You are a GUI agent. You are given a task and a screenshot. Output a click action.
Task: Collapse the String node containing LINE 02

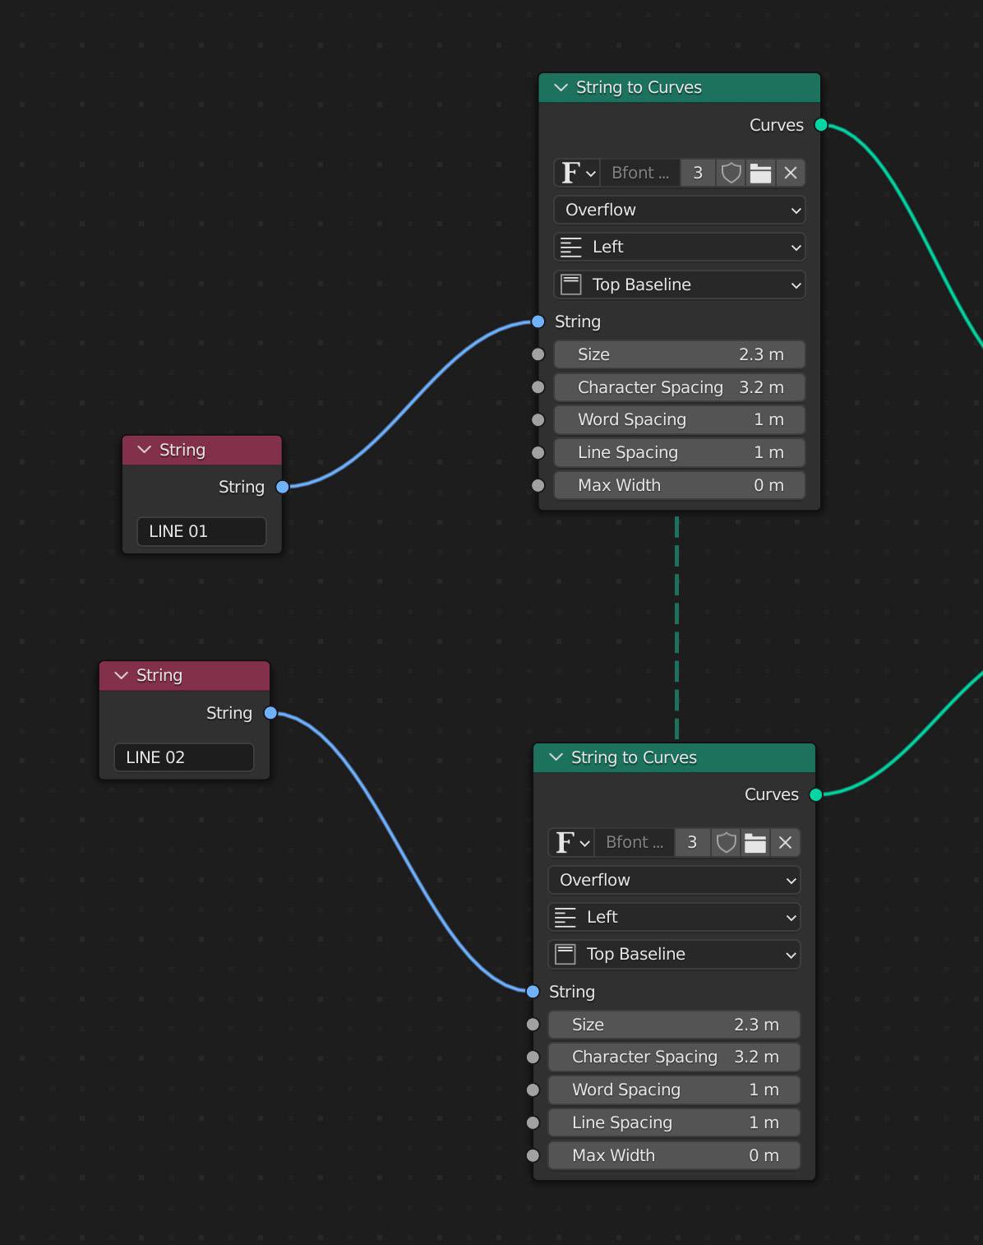click(x=122, y=675)
